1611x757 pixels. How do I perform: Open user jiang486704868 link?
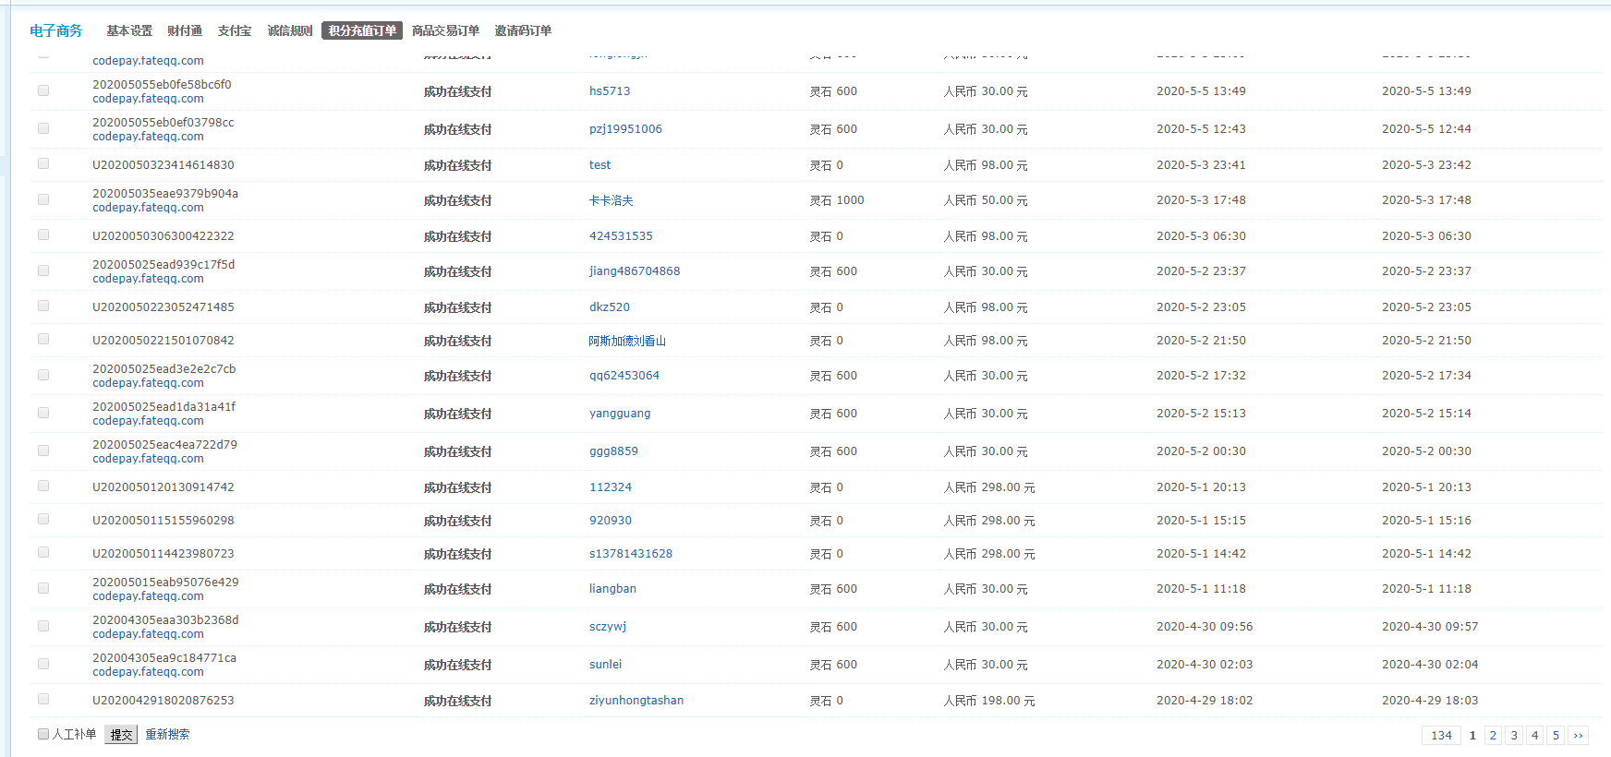pyautogui.click(x=635, y=271)
